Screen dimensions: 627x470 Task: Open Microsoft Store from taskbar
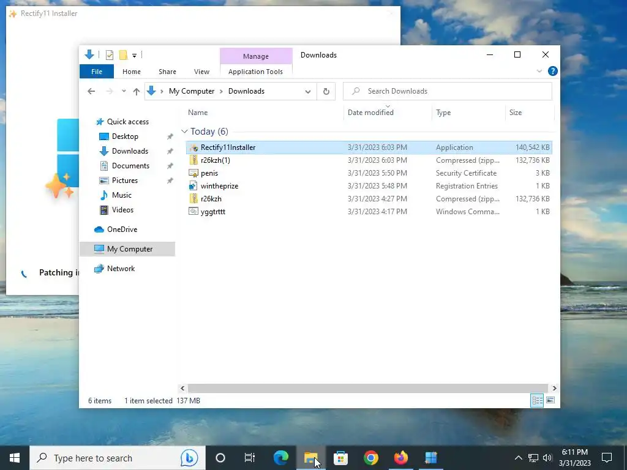tap(340, 458)
